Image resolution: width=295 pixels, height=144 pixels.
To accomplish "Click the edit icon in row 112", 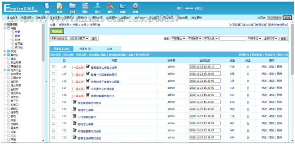I will [x=75, y=123].
